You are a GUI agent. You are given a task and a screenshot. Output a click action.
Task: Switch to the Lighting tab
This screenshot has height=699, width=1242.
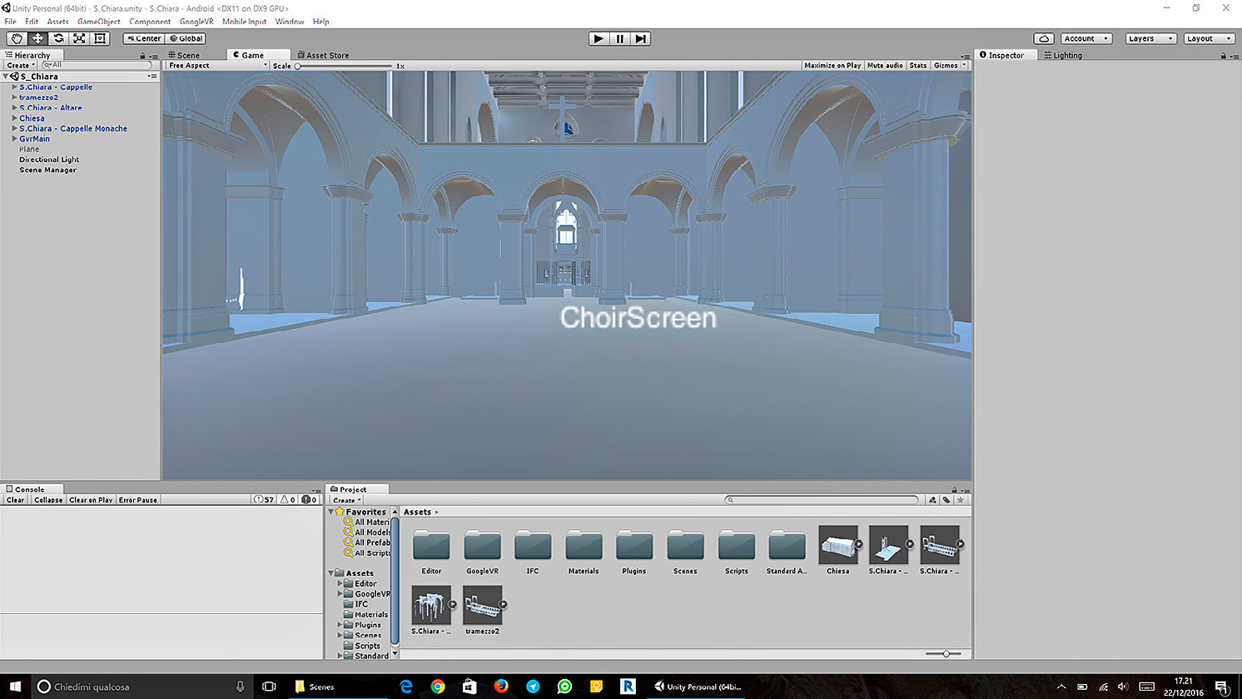pyautogui.click(x=1064, y=55)
